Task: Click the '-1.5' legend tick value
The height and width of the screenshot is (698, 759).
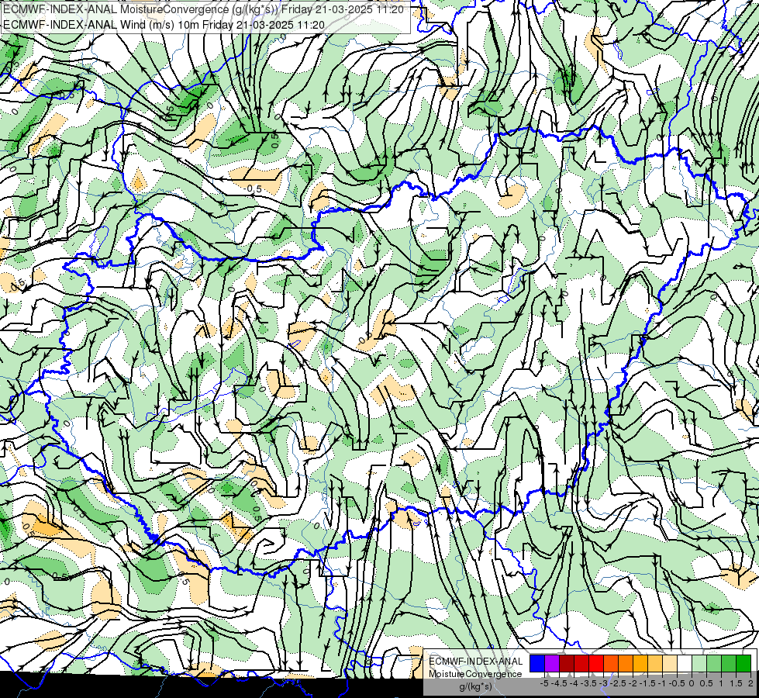Action: click(x=647, y=683)
